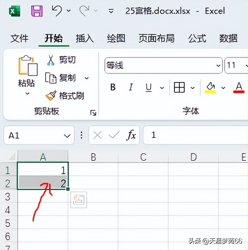Toggle bold formatting
248x250 pixels.
[x=113, y=87]
